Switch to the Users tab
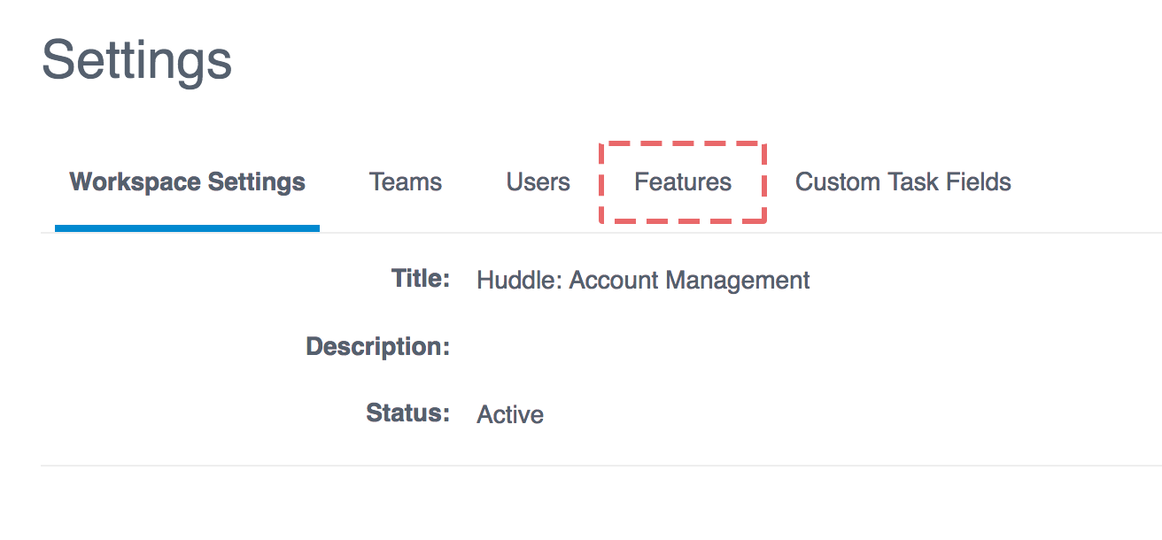 538,182
